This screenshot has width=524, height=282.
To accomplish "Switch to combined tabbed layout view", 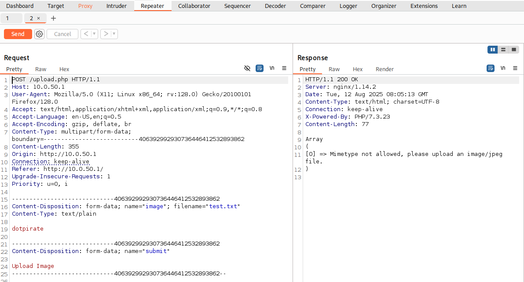I will (514, 50).
